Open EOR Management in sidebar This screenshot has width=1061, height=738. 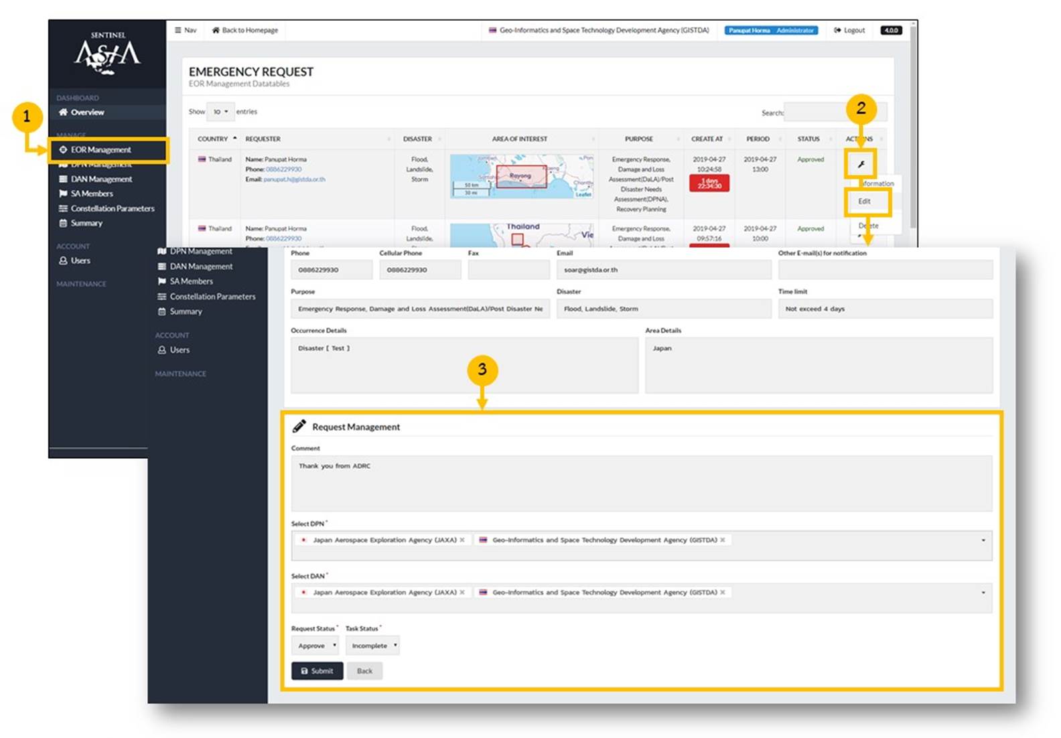(x=100, y=150)
